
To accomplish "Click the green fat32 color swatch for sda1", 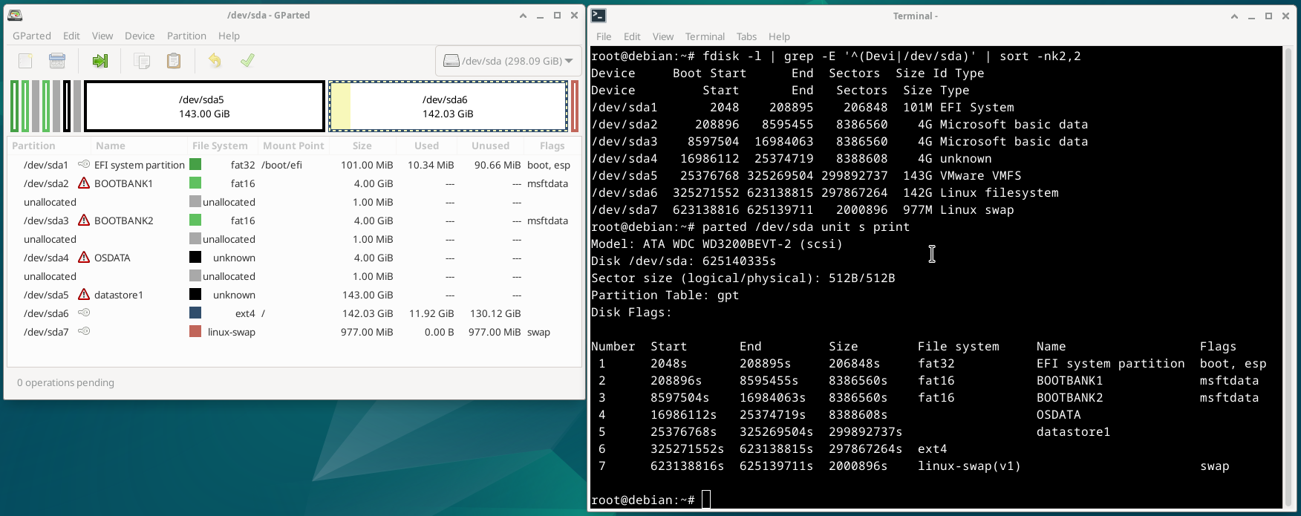I will 195,164.
